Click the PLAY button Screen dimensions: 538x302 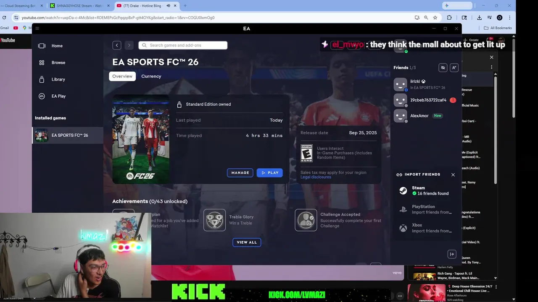pos(269,173)
